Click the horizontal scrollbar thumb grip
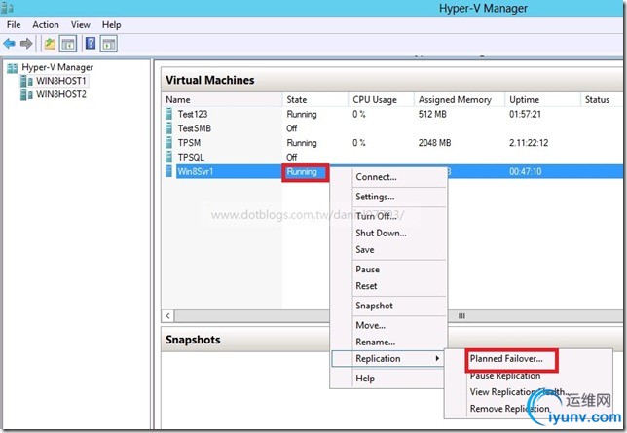The width and height of the screenshot is (627, 433). (x=461, y=316)
